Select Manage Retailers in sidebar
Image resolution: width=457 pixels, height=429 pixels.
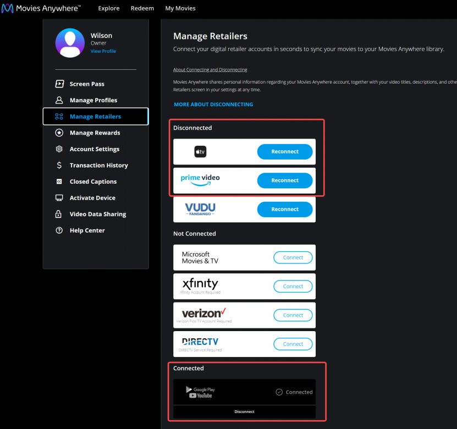tap(95, 117)
